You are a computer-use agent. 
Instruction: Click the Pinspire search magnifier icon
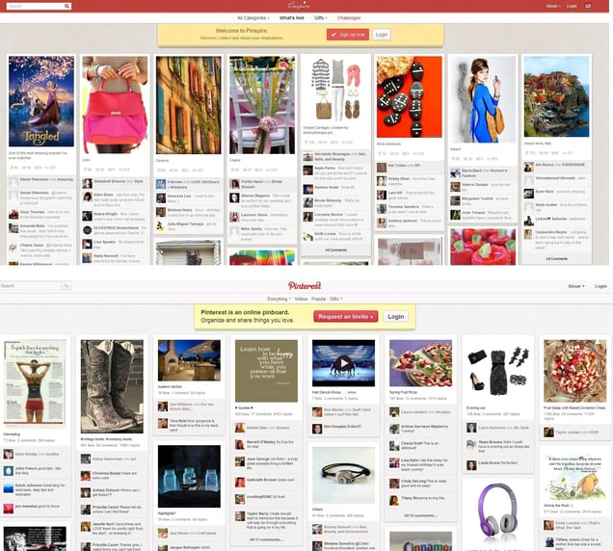pyautogui.click(x=67, y=6)
